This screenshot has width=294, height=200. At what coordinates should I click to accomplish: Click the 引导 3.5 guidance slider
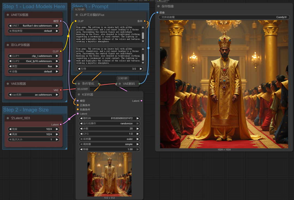tap(109, 69)
